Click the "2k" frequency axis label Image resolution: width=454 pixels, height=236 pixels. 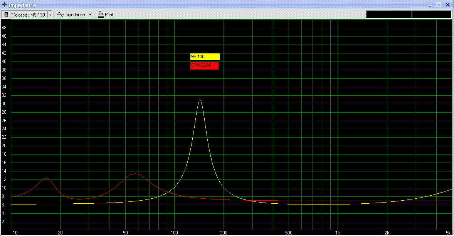pos(387,233)
